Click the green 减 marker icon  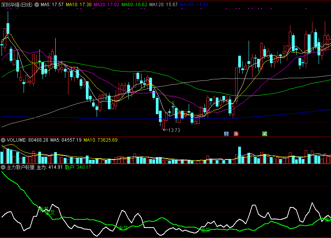point(264,134)
